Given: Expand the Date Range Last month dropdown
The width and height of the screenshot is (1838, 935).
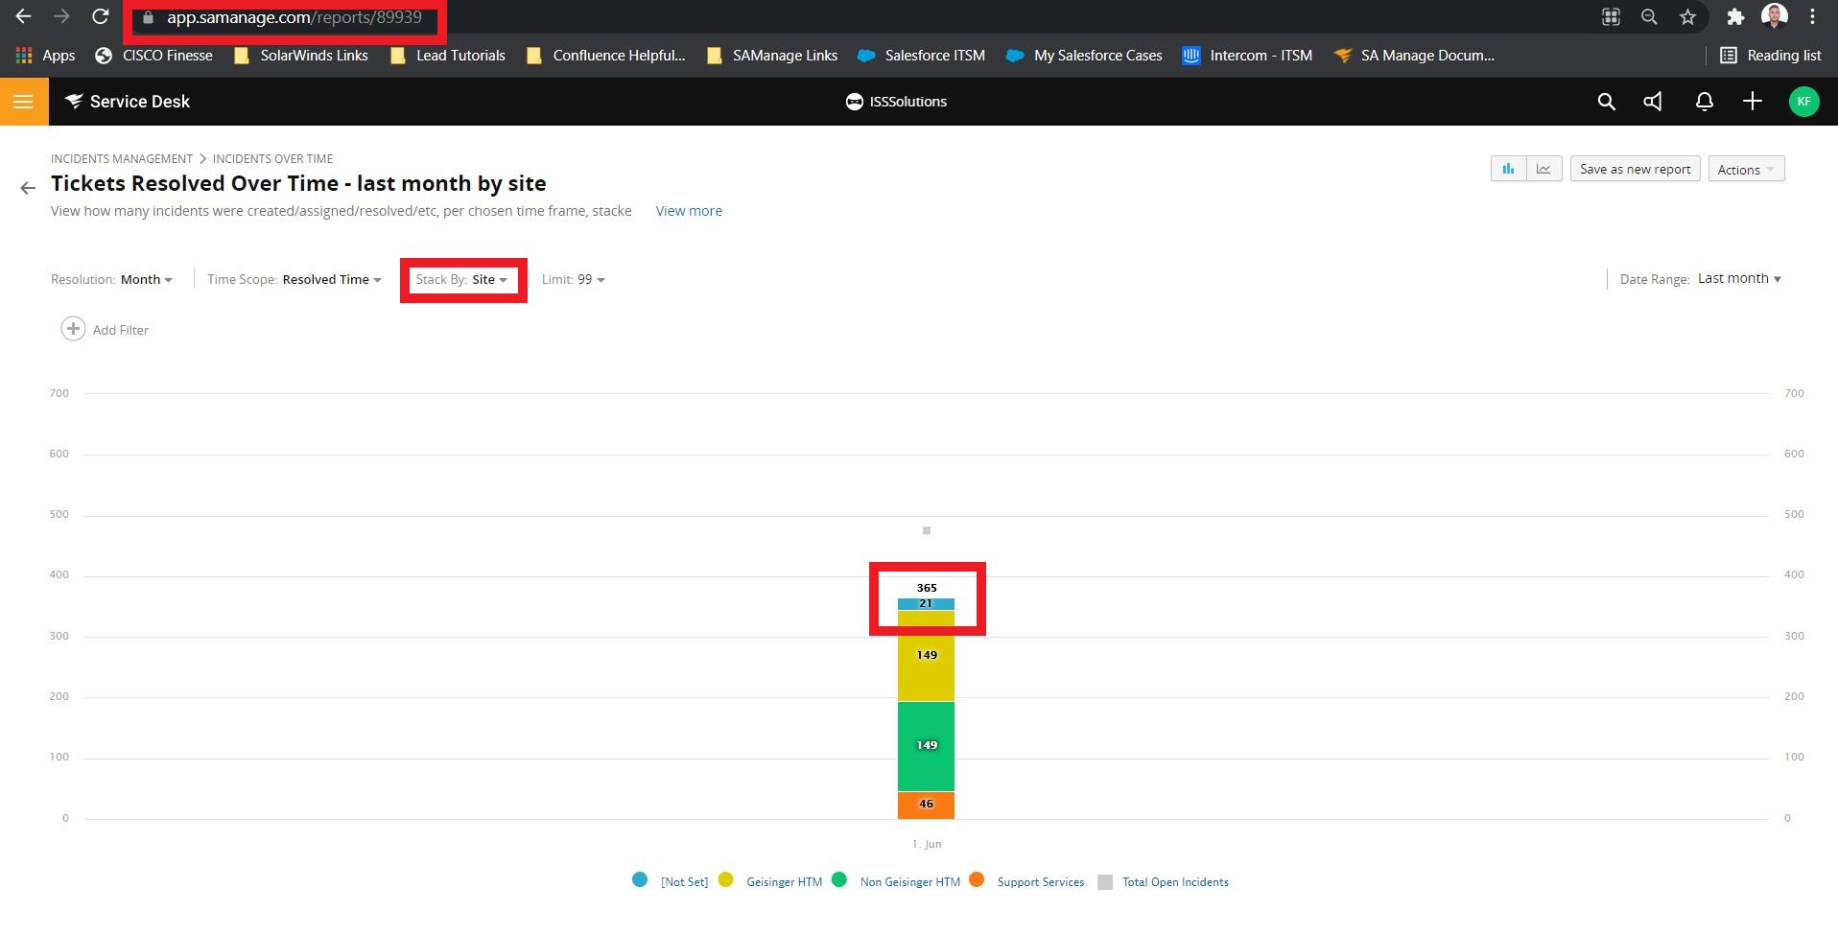Looking at the screenshot, I should point(1738,278).
